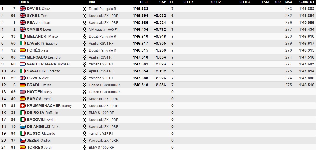Click the San Marino flag by De Angelis
Screen dimensions: 316x150
point(23,126)
